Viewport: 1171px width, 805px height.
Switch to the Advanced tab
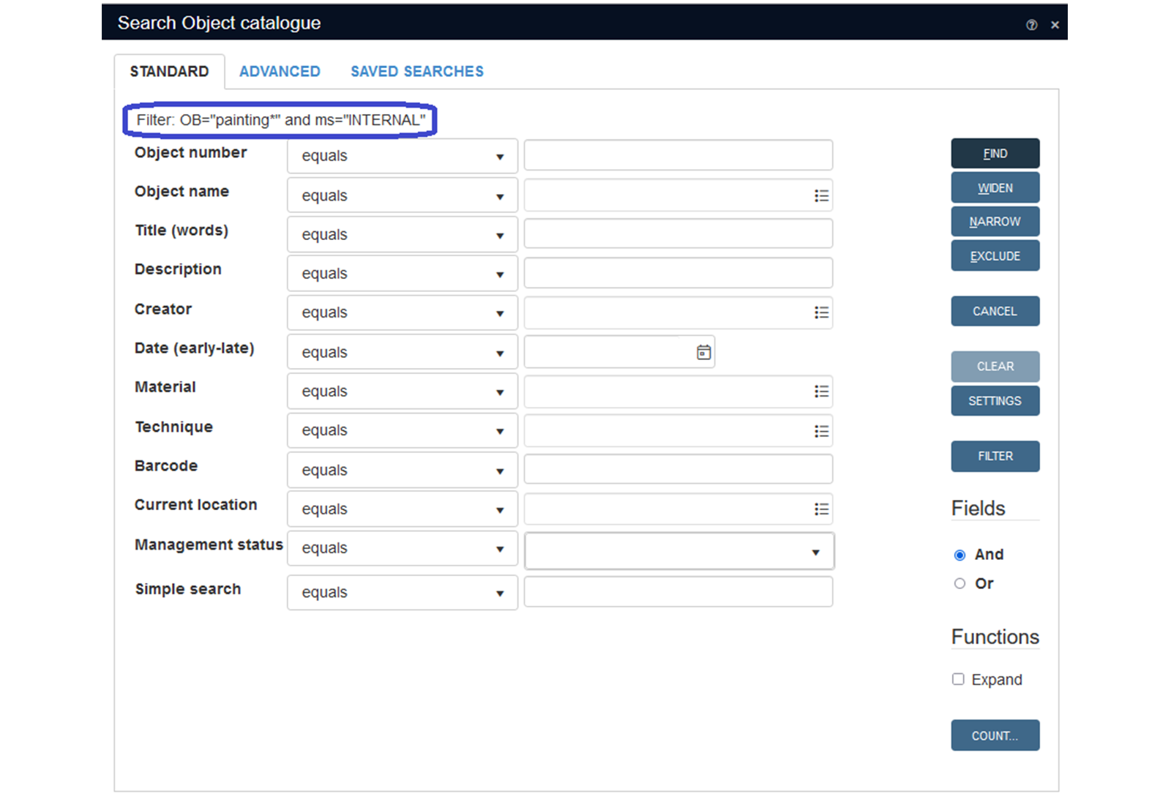280,71
